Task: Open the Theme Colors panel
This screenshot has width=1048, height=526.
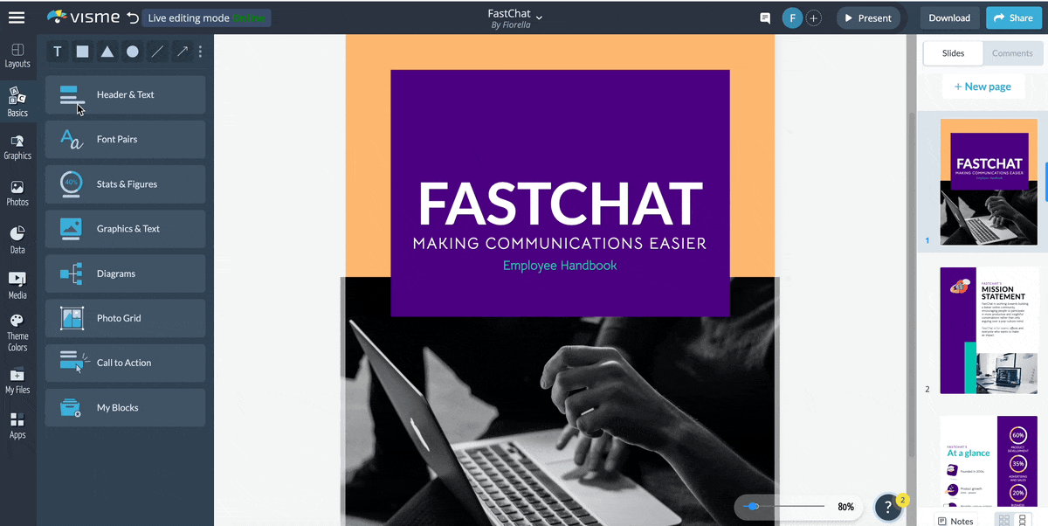Action: click(17, 332)
